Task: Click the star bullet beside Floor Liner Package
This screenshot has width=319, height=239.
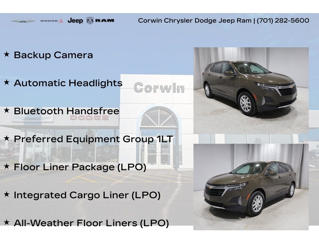Action: (x=7, y=166)
